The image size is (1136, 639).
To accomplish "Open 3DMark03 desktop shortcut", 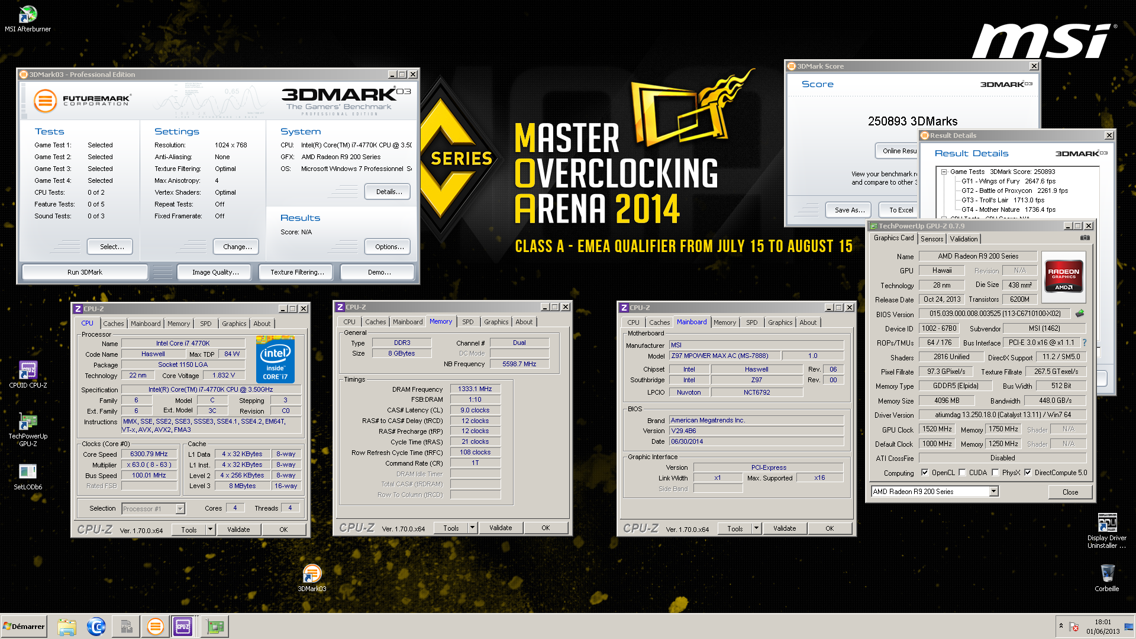I will (x=312, y=578).
